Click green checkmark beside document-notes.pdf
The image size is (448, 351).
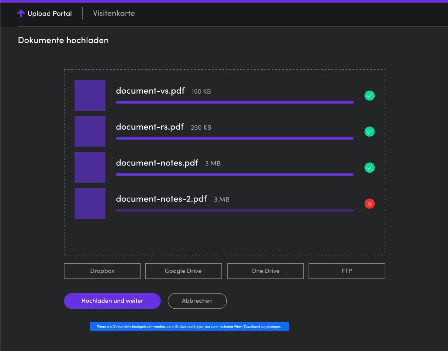369,167
